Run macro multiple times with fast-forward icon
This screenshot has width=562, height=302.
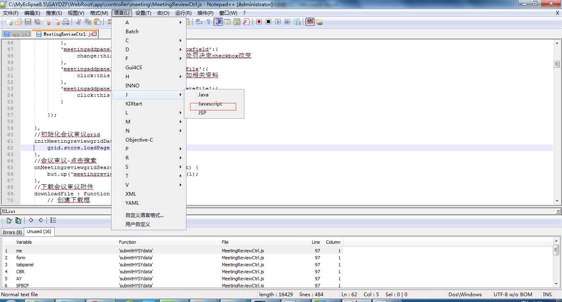coord(288,22)
